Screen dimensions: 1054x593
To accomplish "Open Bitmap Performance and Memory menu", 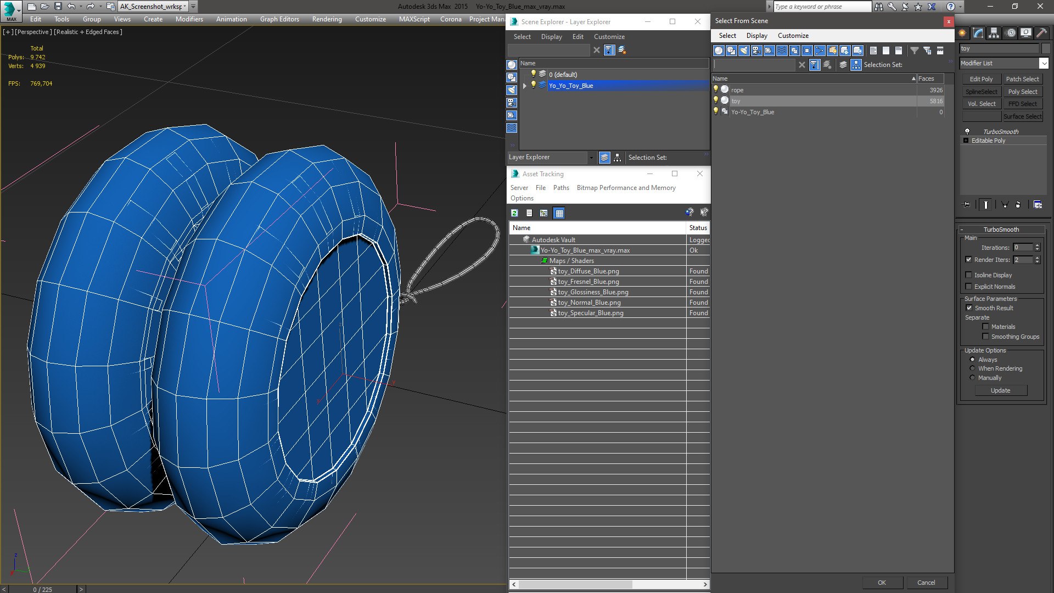I will (x=626, y=188).
